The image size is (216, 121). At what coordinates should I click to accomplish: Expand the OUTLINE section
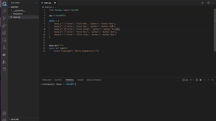tap(15, 119)
